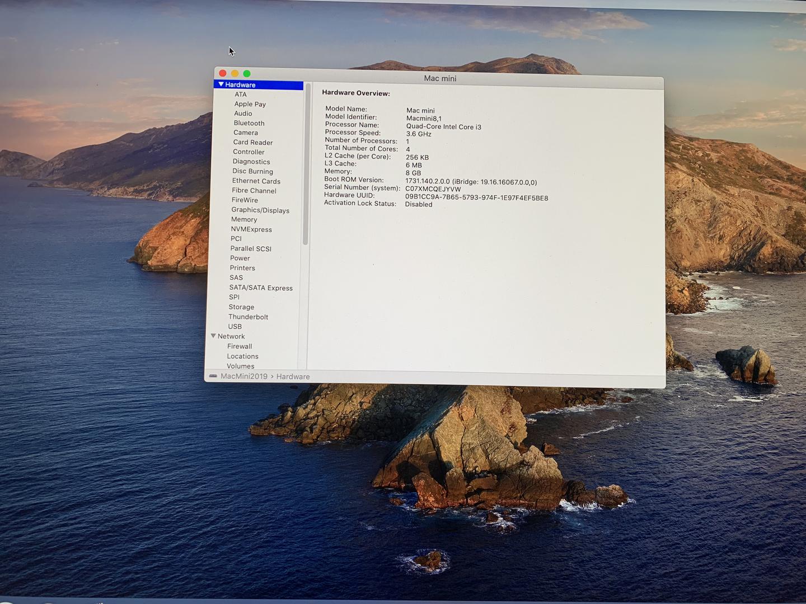
Task: Close the Mac mini window
Action: (223, 73)
